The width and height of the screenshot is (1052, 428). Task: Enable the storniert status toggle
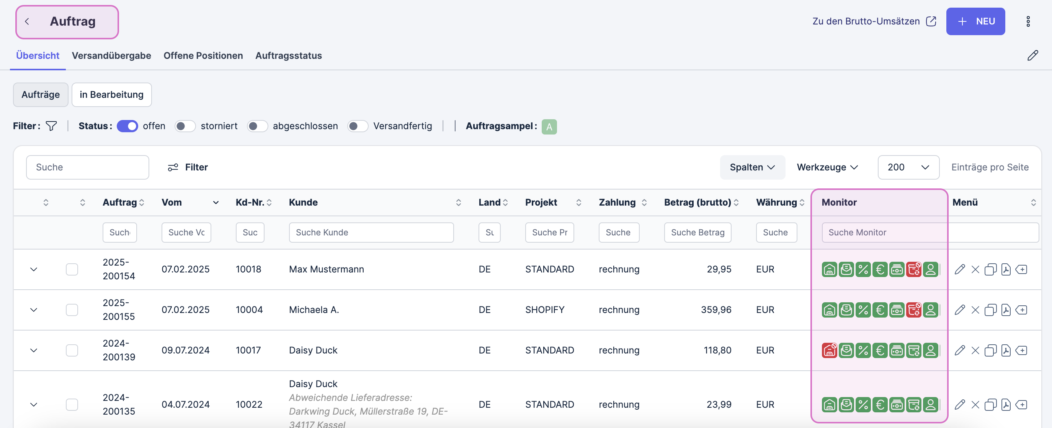pos(185,126)
